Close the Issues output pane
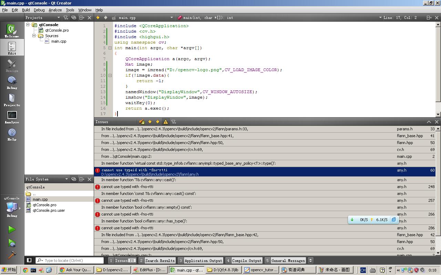This screenshot has height=275, width=441. coord(437,122)
